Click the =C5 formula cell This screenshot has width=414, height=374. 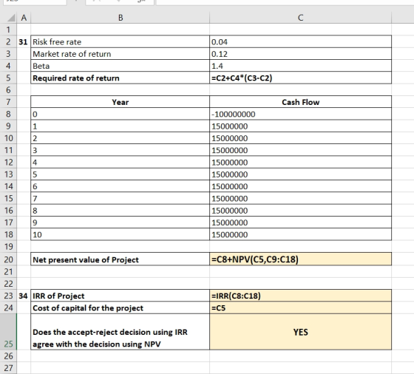click(300, 307)
